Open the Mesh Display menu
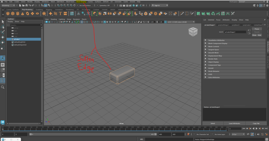Viewport: 269px width, 141px height. pos(81,2)
